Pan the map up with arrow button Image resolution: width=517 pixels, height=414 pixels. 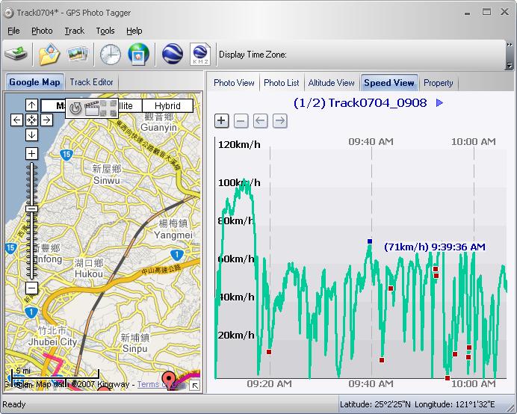(x=31, y=105)
